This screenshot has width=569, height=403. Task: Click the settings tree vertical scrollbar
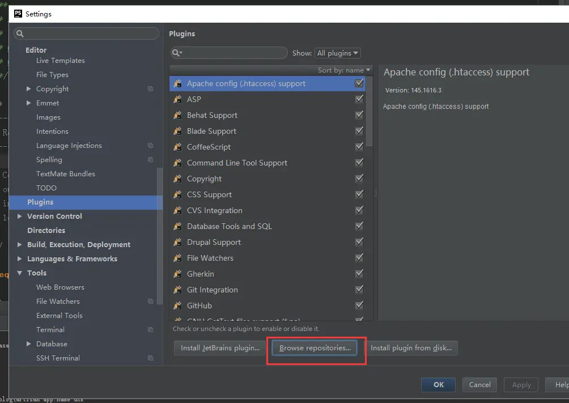coord(160,236)
